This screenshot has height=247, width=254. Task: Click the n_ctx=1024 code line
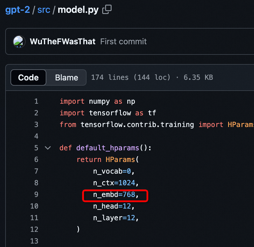point(116,183)
